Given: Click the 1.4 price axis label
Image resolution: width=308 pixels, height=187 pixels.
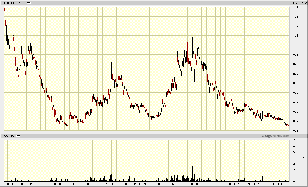Looking at the screenshot, I should click(296, 7).
